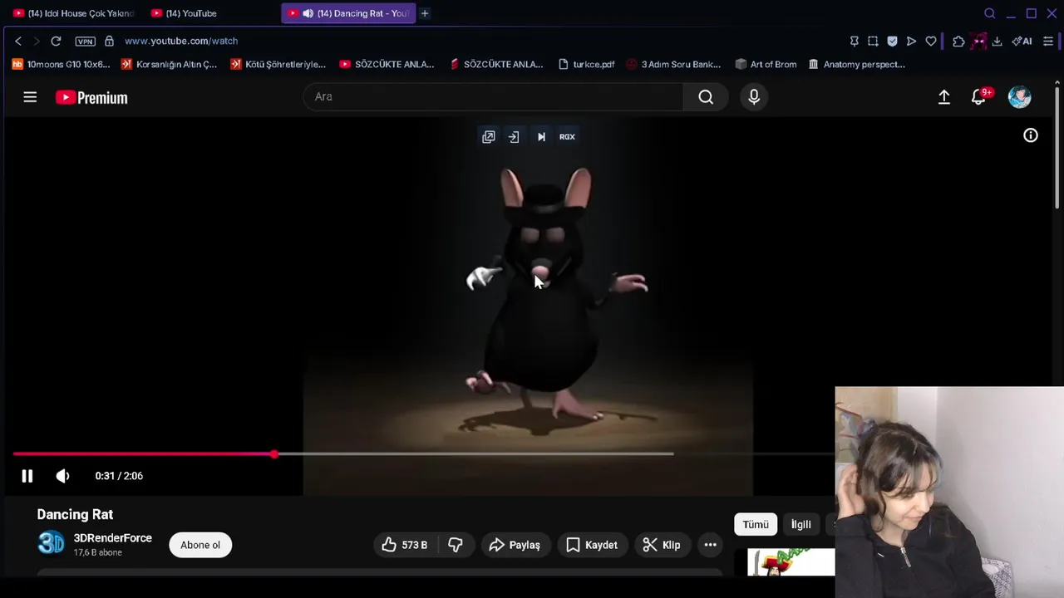Create a clip with Klip
The width and height of the screenshot is (1064, 598).
coord(662,545)
